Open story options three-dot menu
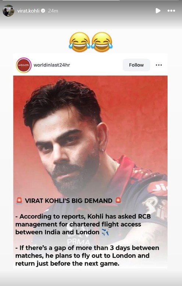 [x=171, y=11]
